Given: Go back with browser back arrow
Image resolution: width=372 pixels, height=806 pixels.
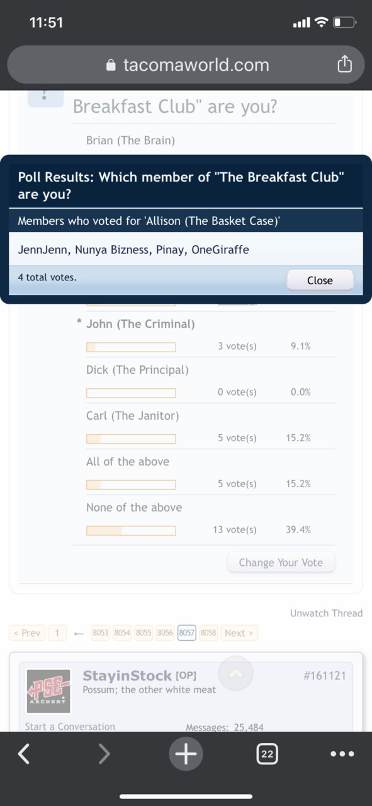Looking at the screenshot, I should click(x=23, y=754).
